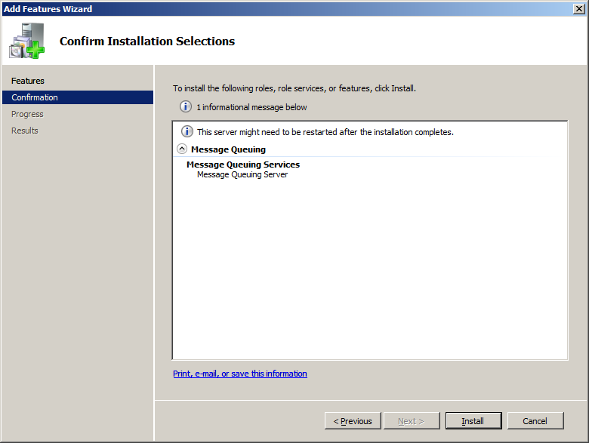Click the 'Add Features Wizard' title bar
This screenshot has height=443, width=589.
pos(227,8)
